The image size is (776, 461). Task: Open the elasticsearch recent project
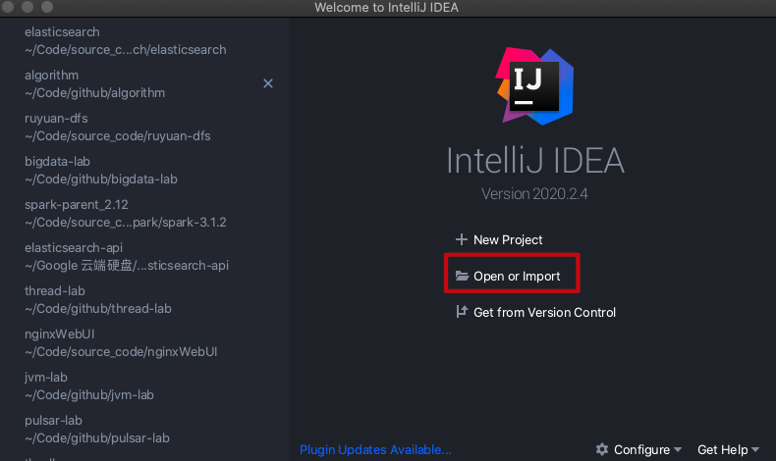point(125,41)
